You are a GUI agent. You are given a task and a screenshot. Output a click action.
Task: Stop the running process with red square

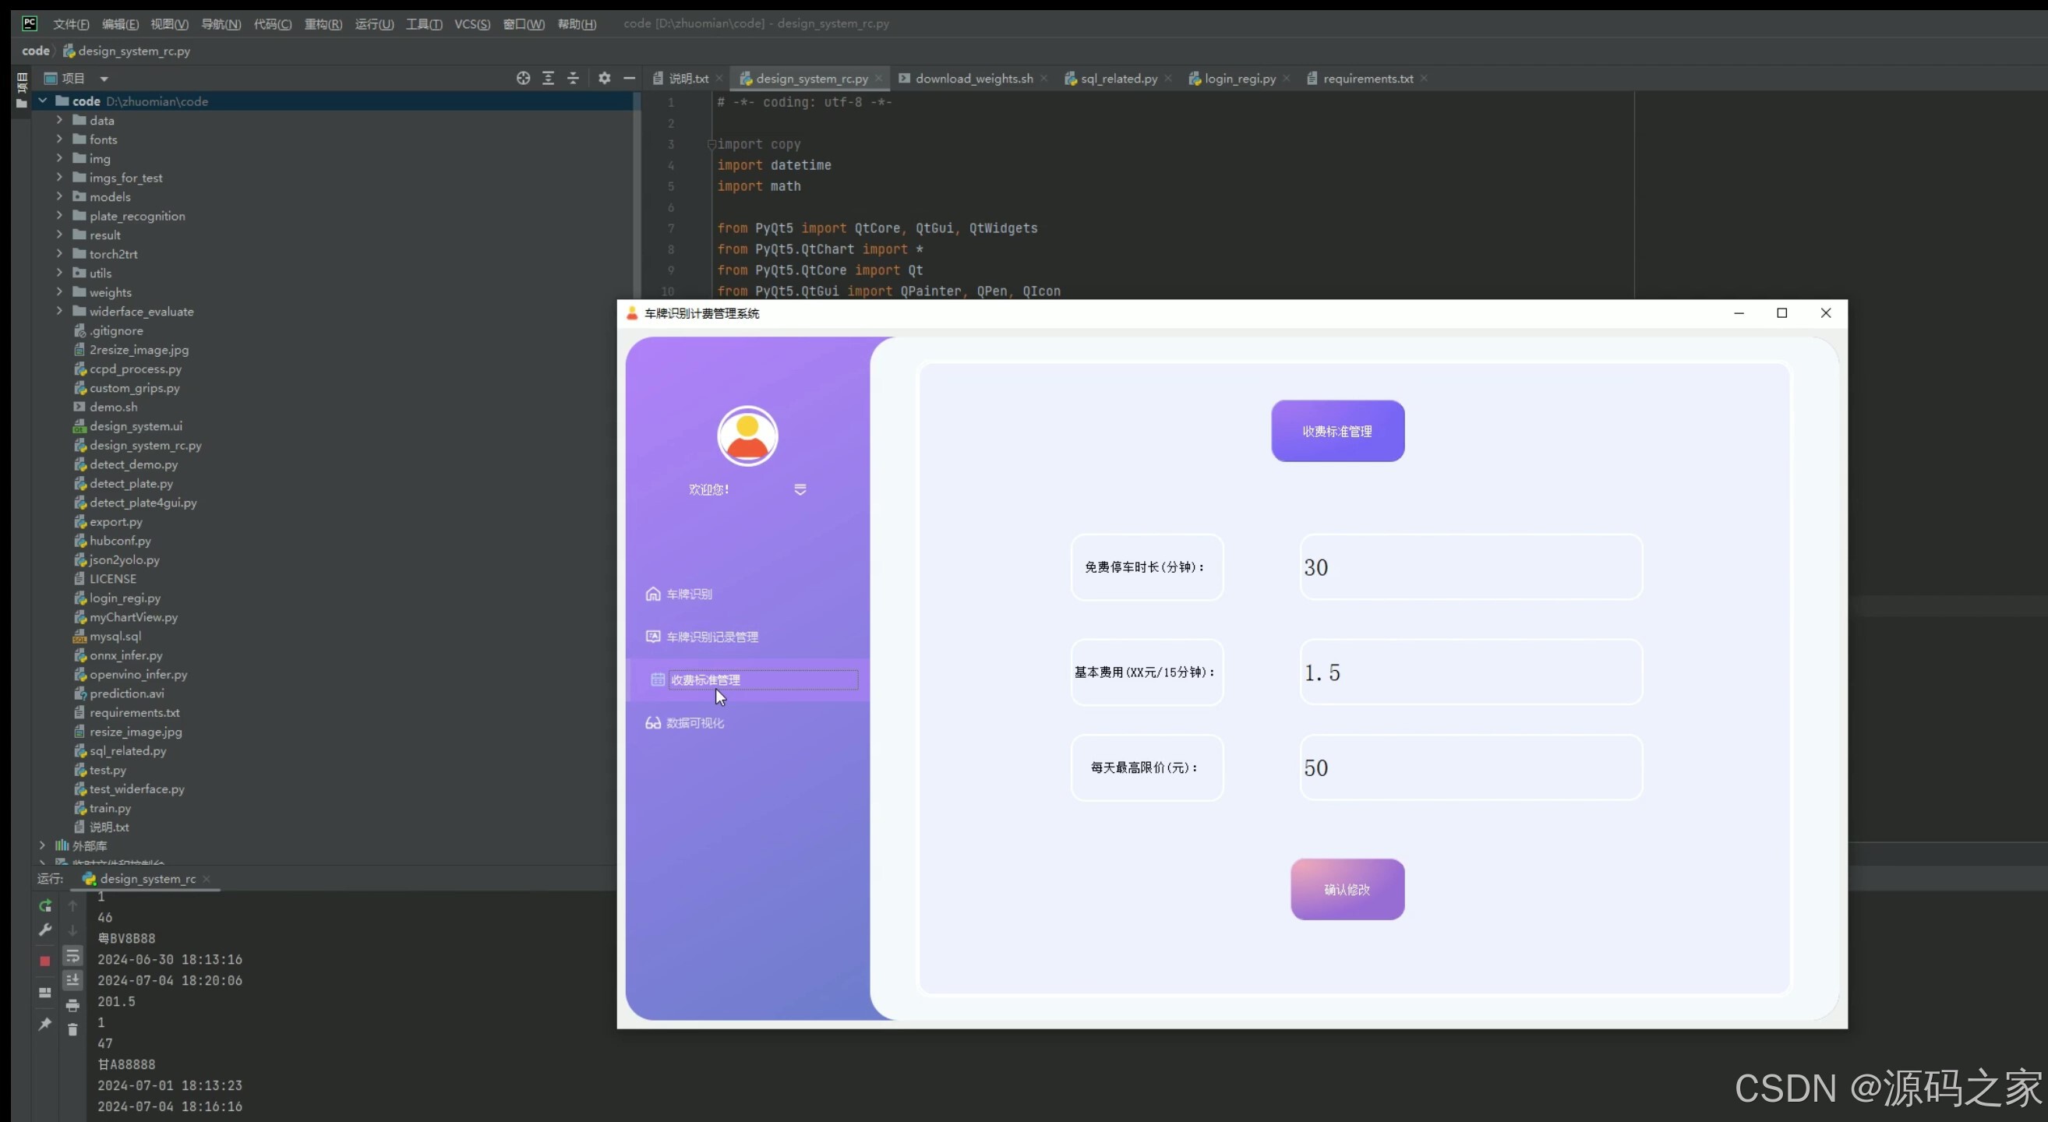[45, 961]
